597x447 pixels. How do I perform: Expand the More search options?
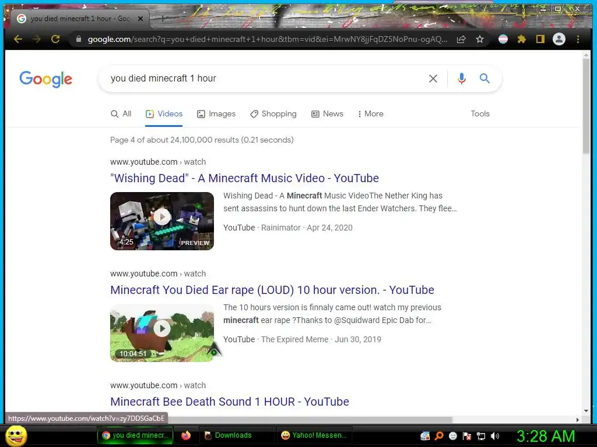coord(370,113)
